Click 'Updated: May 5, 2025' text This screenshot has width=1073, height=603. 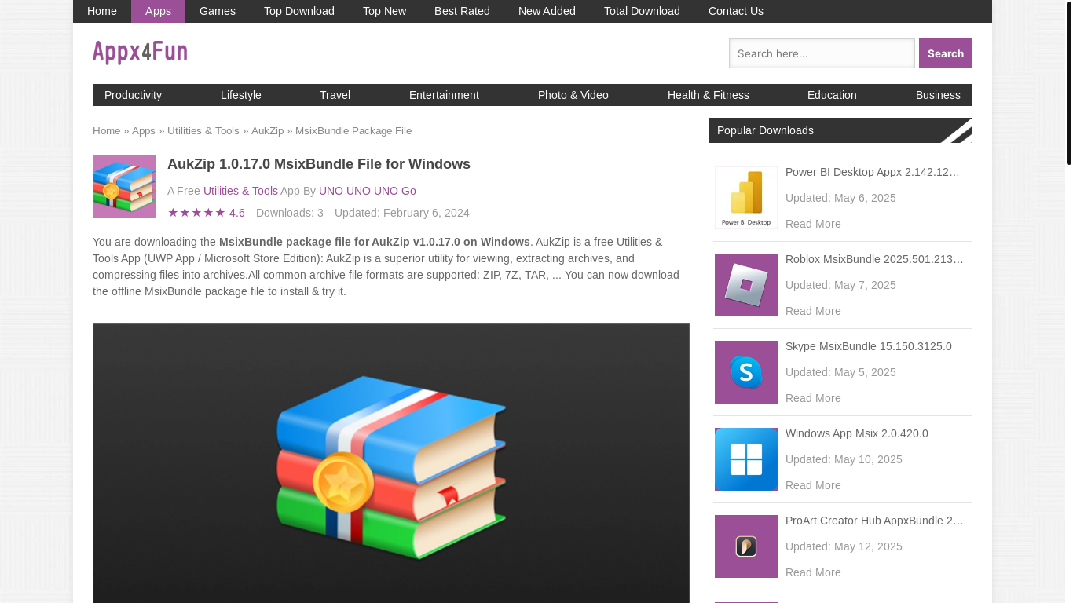coord(840,372)
